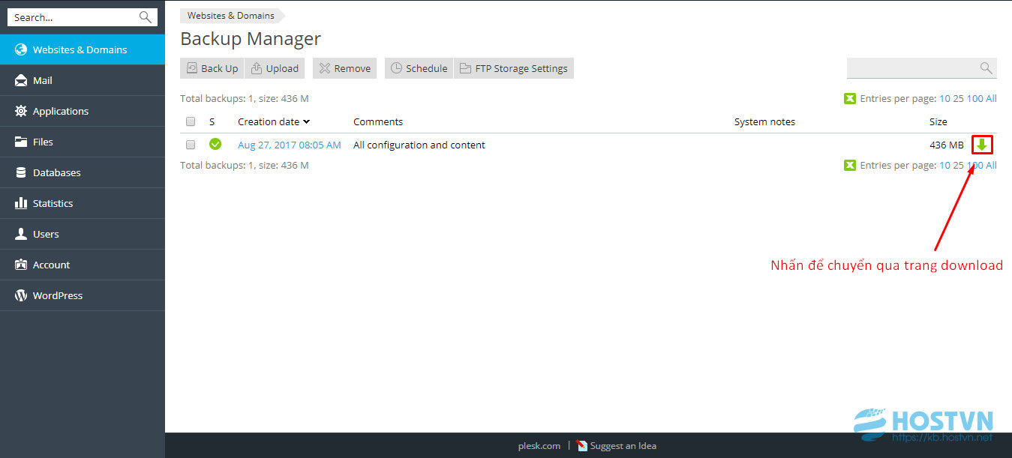Click the System notes column header
This screenshot has height=458, width=1012.
tap(764, 121)
